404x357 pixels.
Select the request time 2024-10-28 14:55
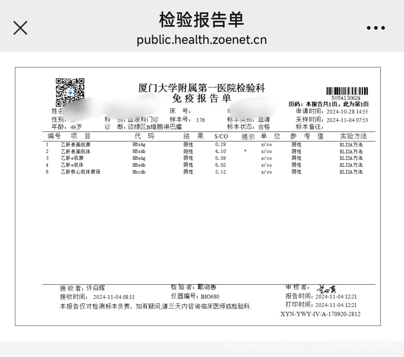pos(347,112)
